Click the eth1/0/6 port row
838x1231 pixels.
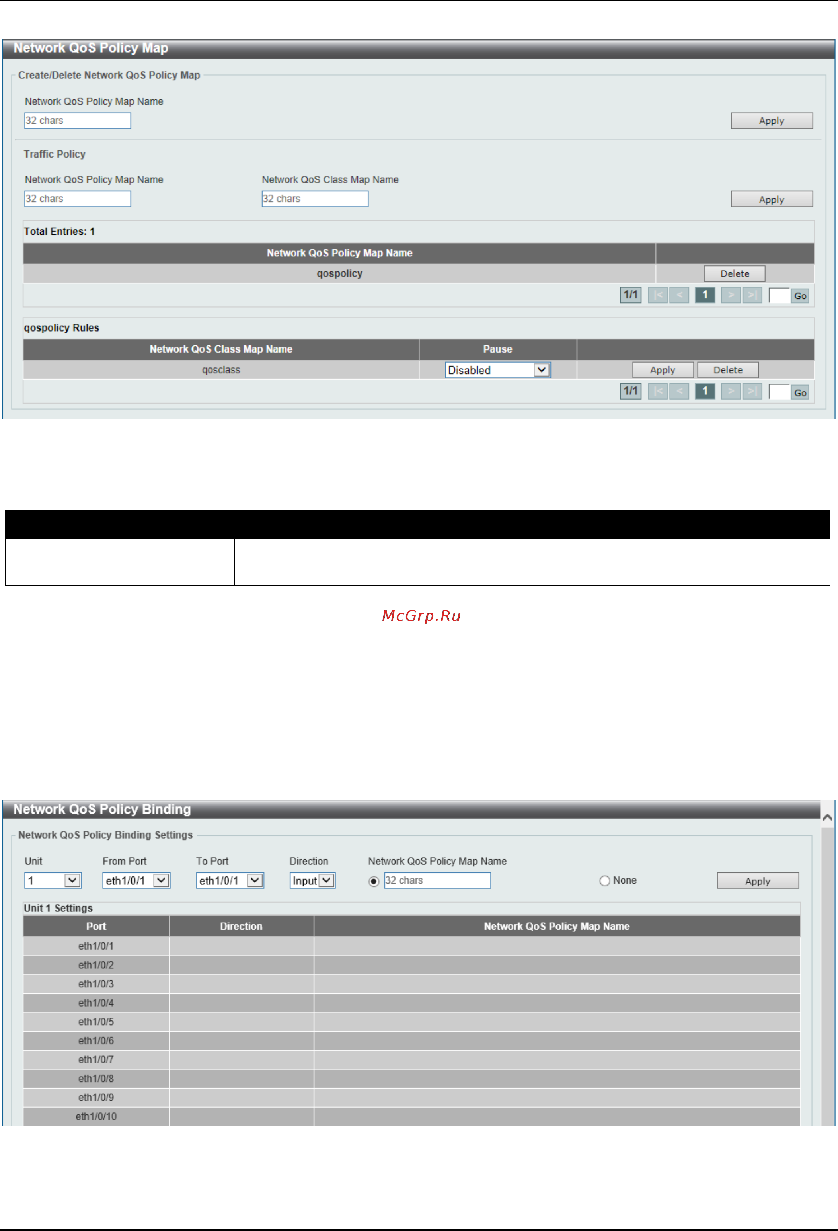411,1042
